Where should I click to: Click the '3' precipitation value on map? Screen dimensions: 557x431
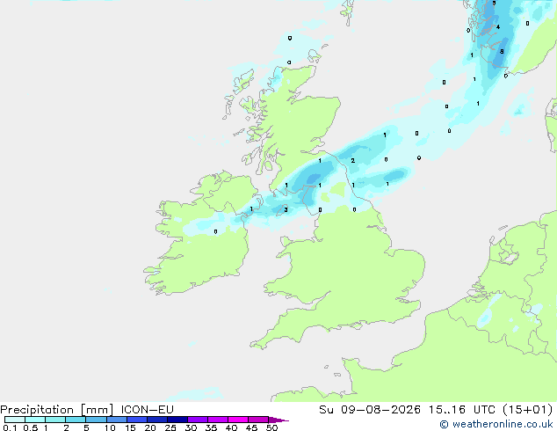pos(286,210)
